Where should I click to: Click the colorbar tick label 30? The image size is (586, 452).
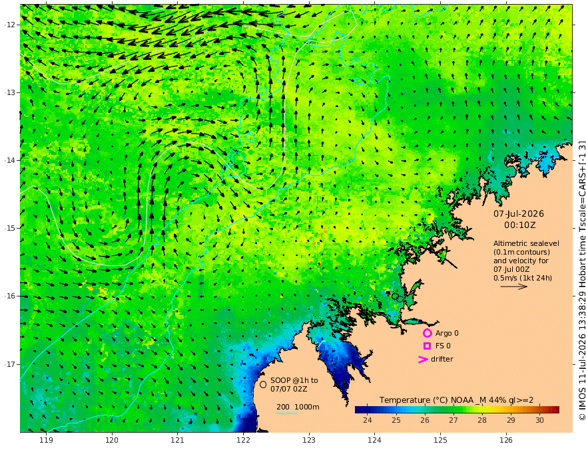pos(539,420)
